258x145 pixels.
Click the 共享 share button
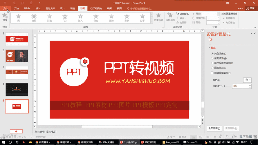[x=250, y=8]
